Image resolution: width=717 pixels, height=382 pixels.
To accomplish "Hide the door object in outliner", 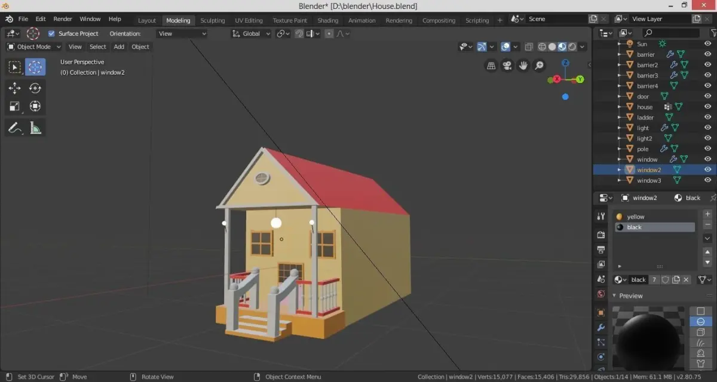I will pyautogui.click(x=707, y=96).
